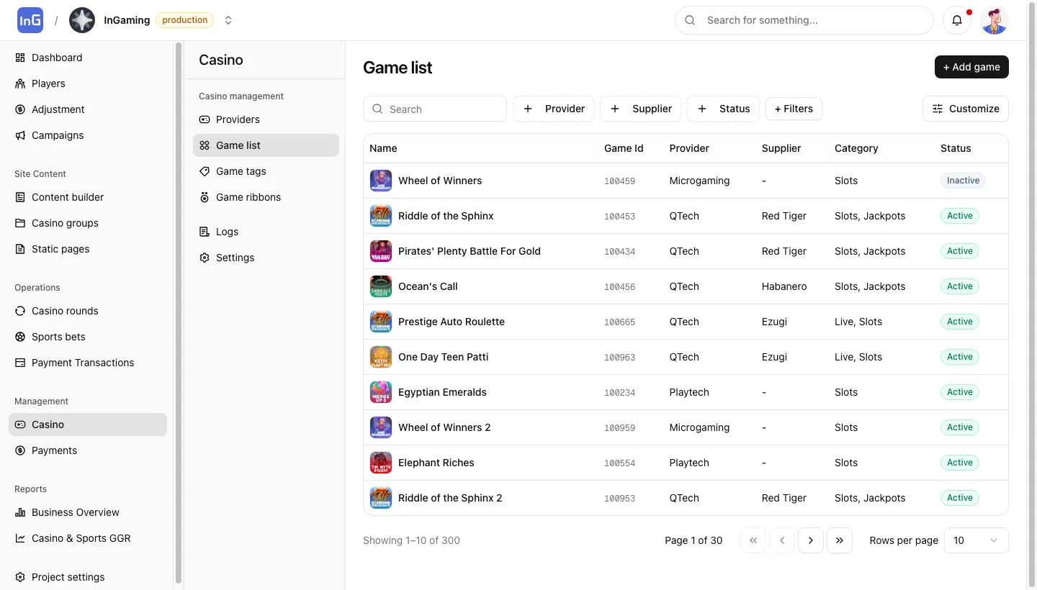Open the Dashboard section from the sidebar
1037x590 pixels.
pyautogui.click(x=57, y=58)
